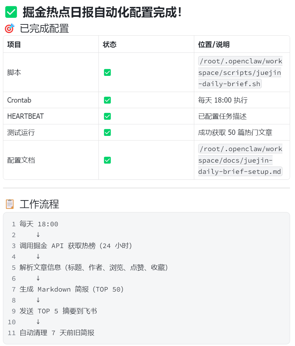Click the clipboard icon beside 工作流程
295x346 pixels.
point(10,204)
